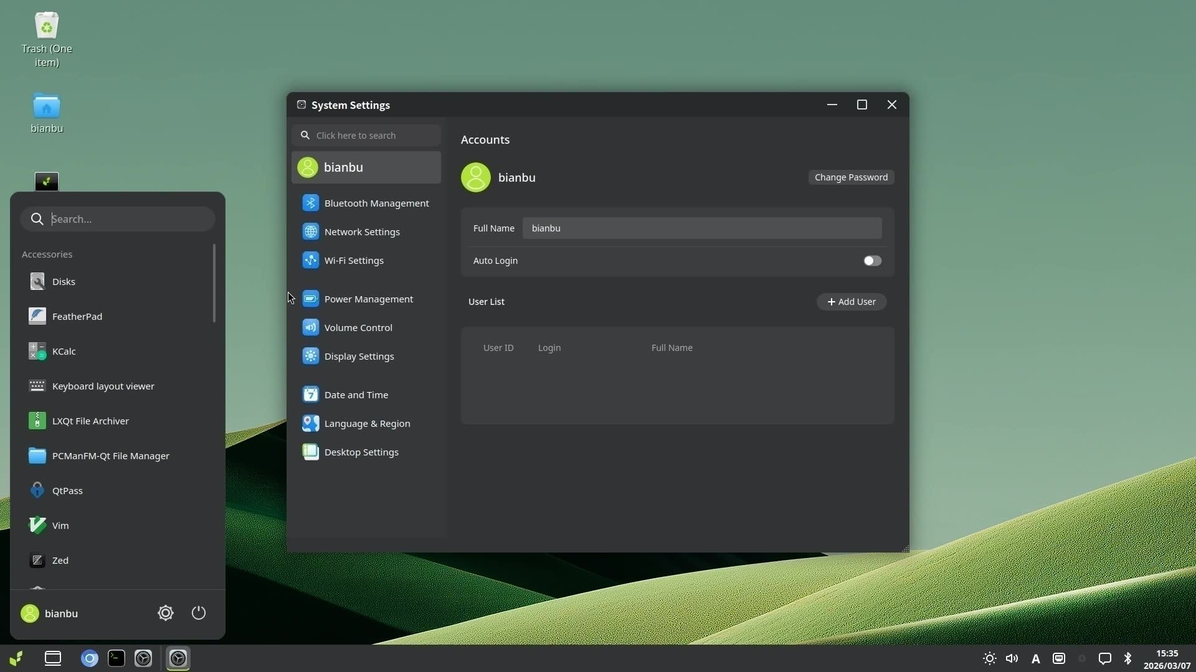The image size is (1196, 672).
Task: Click the Change Password button
Action: coord(851,177)
